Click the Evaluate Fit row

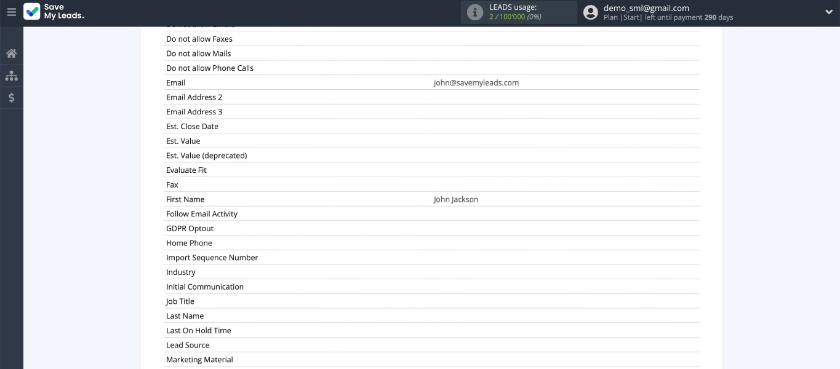(x=431, y=170)
